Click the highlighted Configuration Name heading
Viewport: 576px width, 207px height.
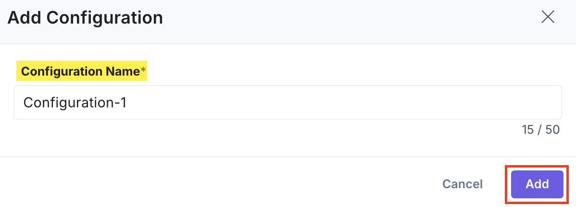tap(80, 72)
